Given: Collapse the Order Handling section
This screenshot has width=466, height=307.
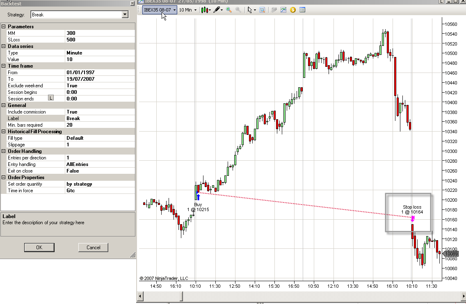Looking at the screenshot, I should pos(4,151).
